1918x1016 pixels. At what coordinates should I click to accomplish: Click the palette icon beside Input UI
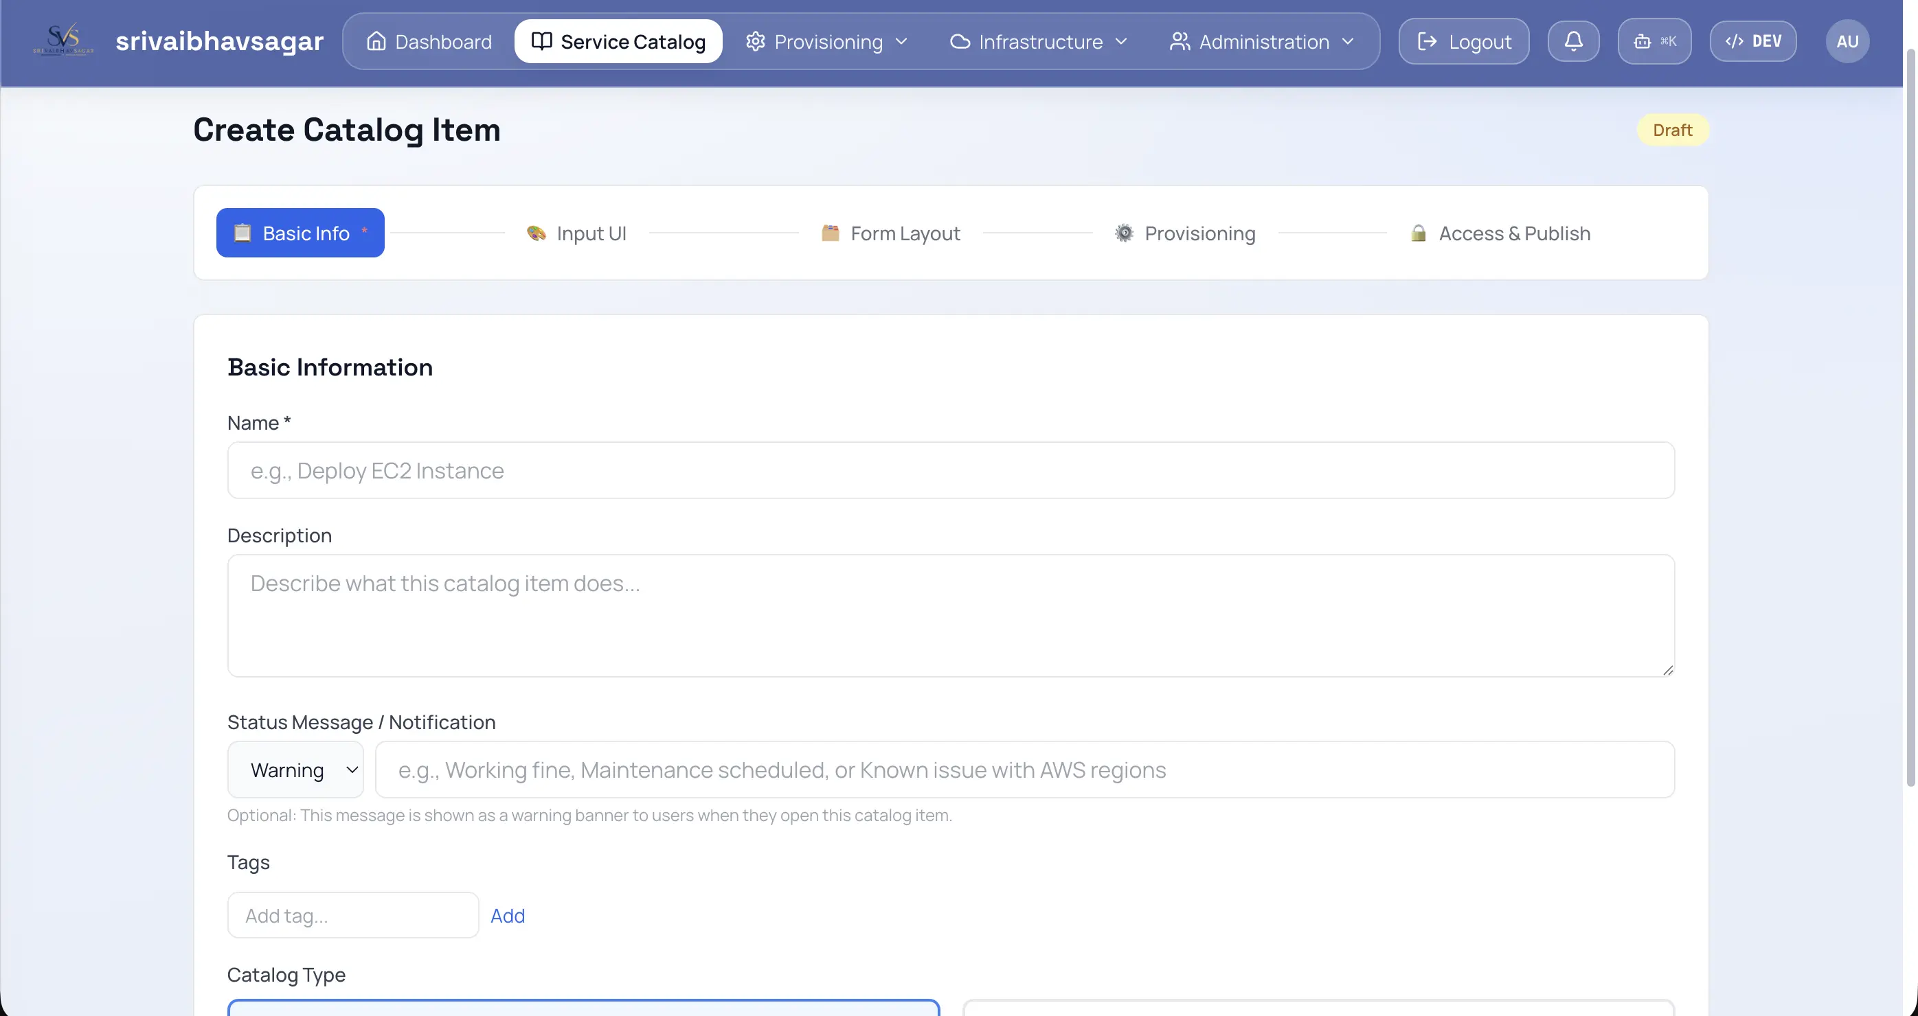click(x=536, y=233)
